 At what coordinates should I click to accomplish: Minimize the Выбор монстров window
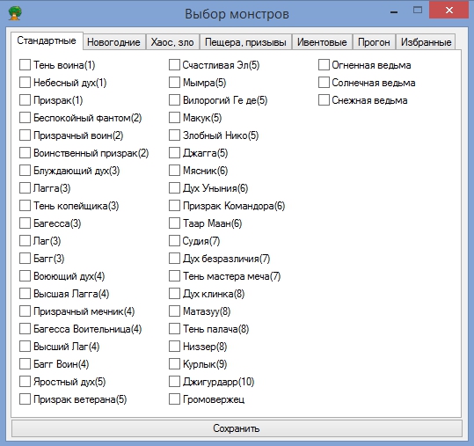394,12
